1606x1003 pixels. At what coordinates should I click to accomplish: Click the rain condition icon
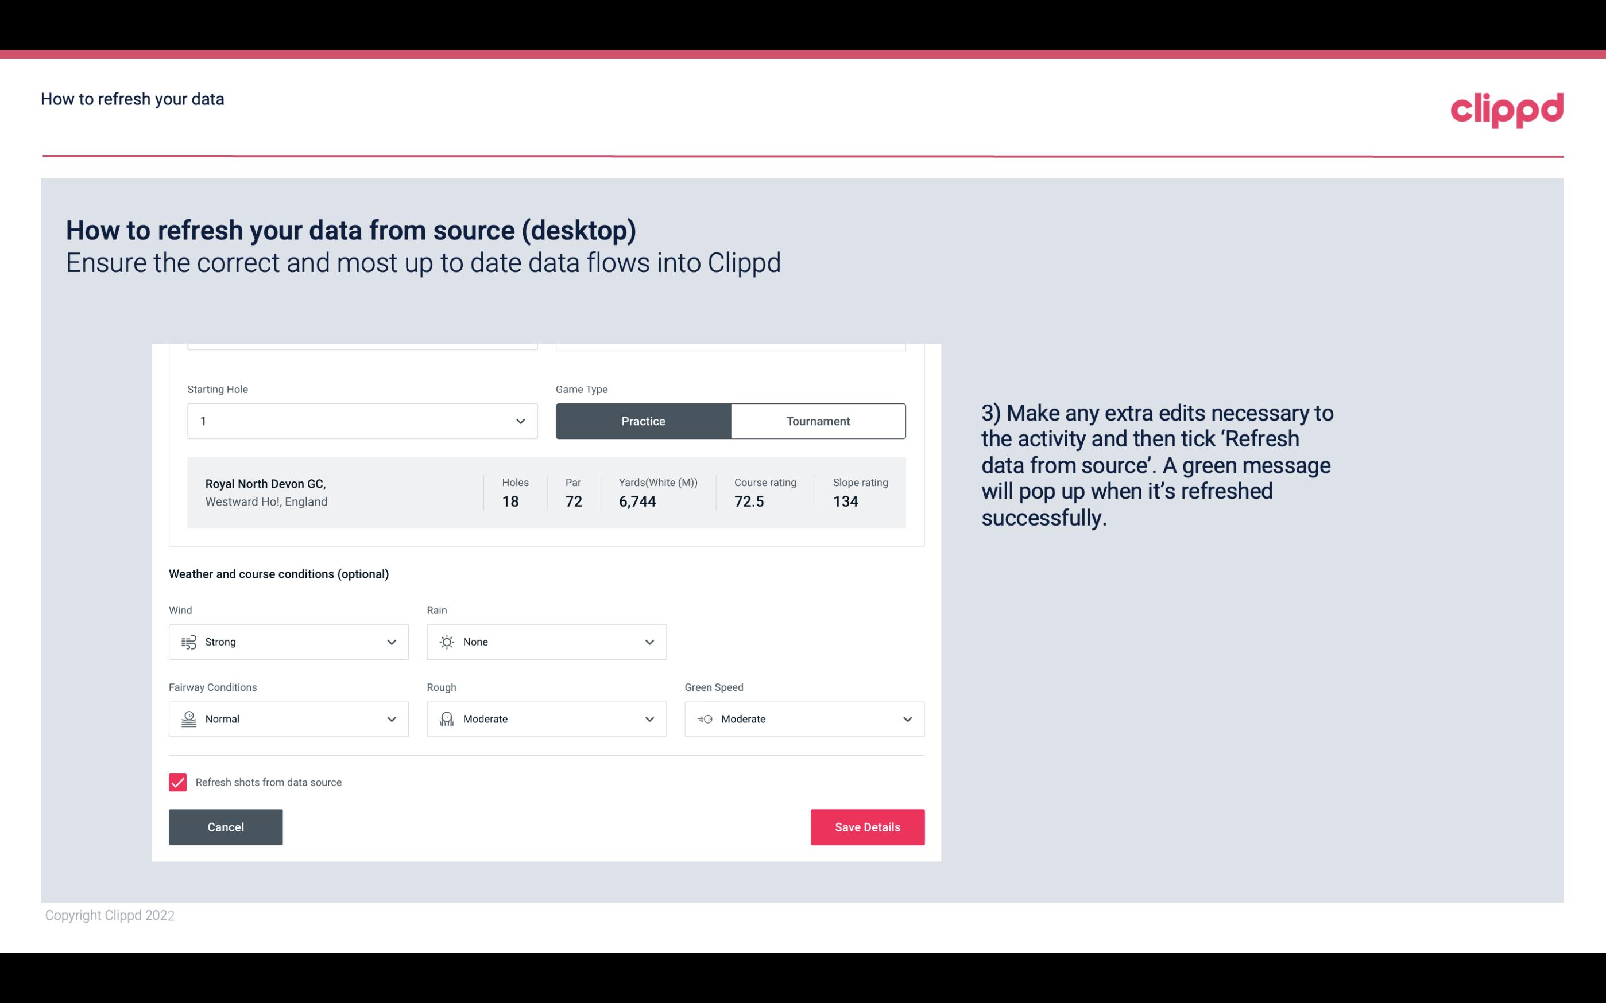pyautogui.click(x=447, y=642)
